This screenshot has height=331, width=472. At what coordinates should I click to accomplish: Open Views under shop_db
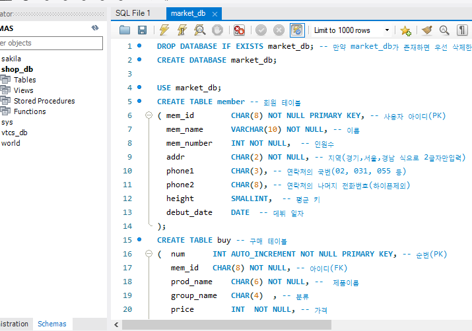(x=24, y=90)
